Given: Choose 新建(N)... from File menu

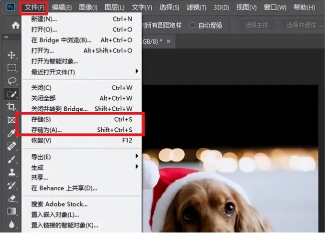Looking at the screenshot, I should pyautogui.click(x=82, y=19).
